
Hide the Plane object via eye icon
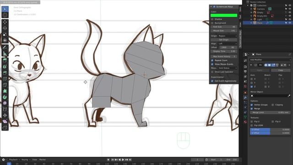pos(290,23)
